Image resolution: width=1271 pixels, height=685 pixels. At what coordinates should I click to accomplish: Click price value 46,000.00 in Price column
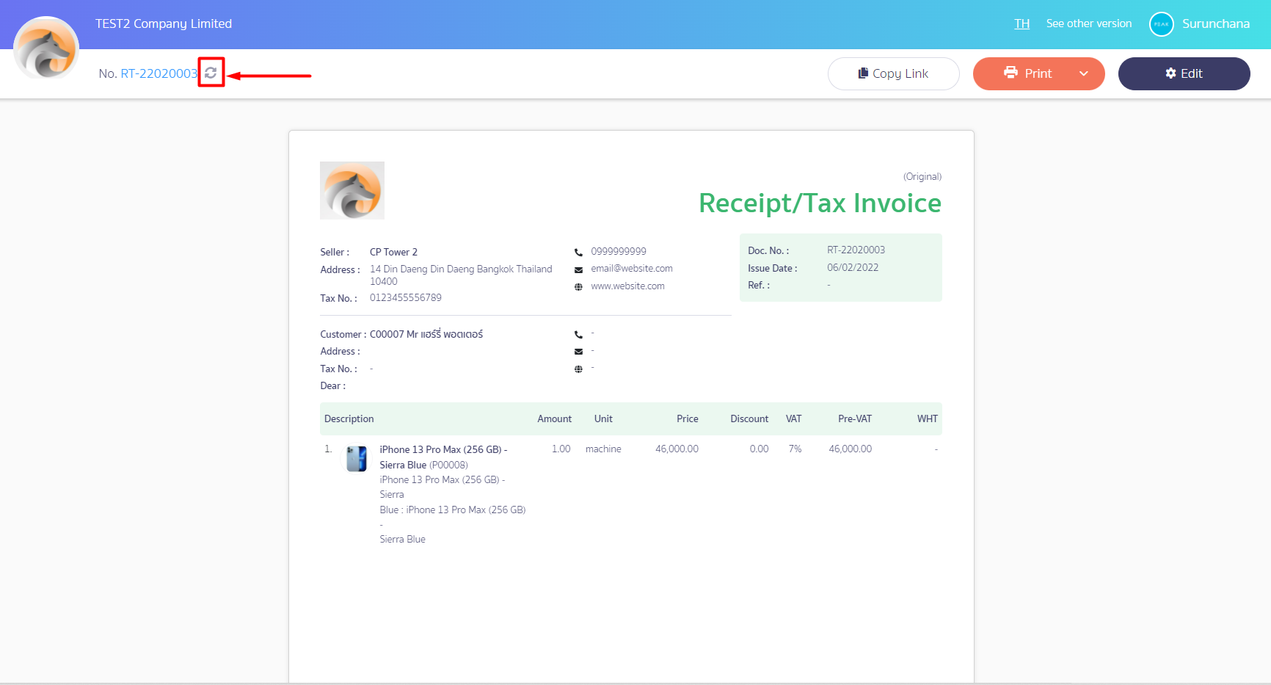pos(677,449)
